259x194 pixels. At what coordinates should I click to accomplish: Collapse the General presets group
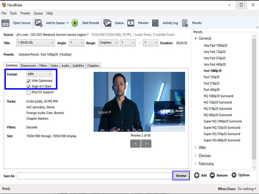click(x=196, y=38)
